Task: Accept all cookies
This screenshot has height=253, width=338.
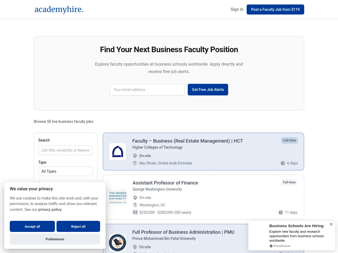Action: tap(32, 226)
